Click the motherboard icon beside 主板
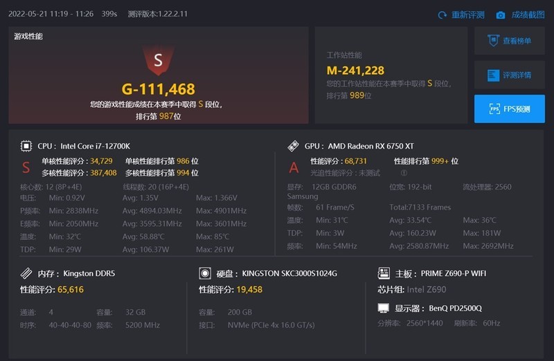 pyautogui.click(x=384, y=272)
